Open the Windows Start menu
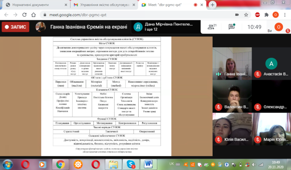 [8, 164]
